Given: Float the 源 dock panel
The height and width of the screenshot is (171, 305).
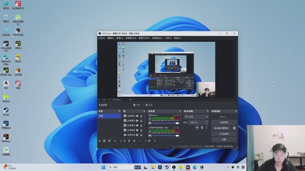Looking at the screenshot, I should point(144,111).
